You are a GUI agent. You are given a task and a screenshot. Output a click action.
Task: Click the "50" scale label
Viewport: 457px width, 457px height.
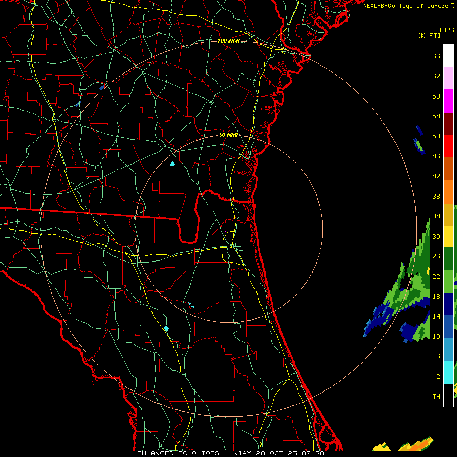coord(436,136)
